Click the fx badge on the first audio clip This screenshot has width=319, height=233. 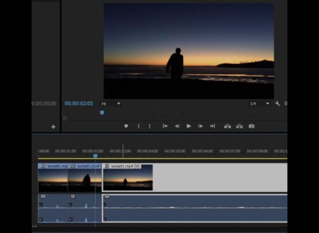click(43, 196)
